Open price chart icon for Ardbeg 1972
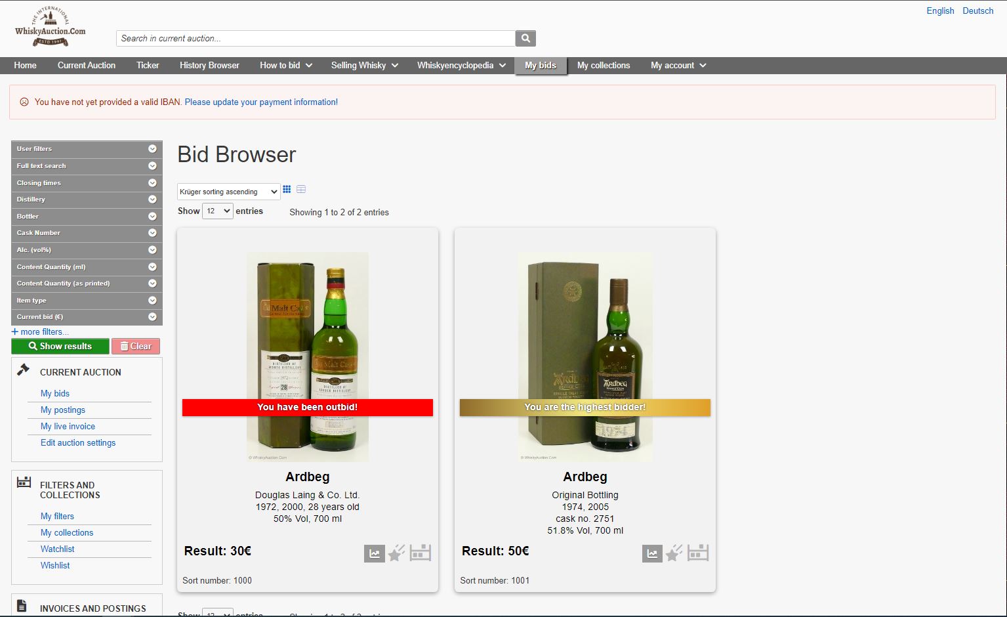Viewport: 1007px width, 617px height. click(x=374, y=553)
